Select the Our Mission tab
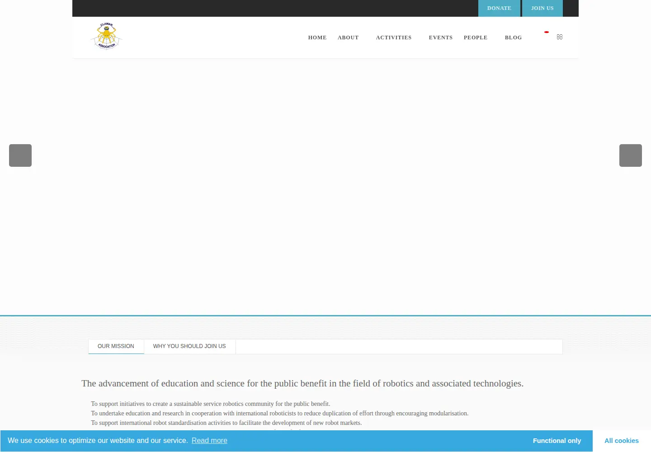651x452 pixels. tap(116, 347)
